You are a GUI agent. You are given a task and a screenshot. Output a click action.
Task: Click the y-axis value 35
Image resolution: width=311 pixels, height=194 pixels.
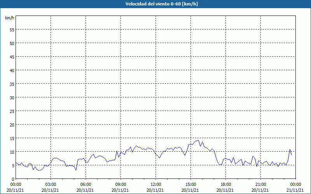12,84
